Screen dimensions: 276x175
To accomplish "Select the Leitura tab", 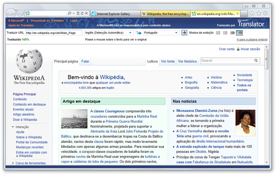I will (152, 61).
